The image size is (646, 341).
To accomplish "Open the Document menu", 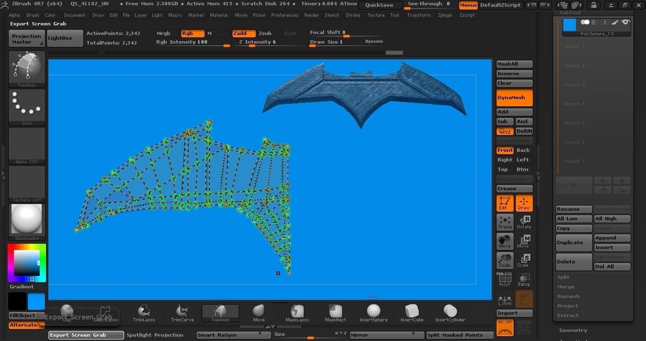I will [75, 15].
